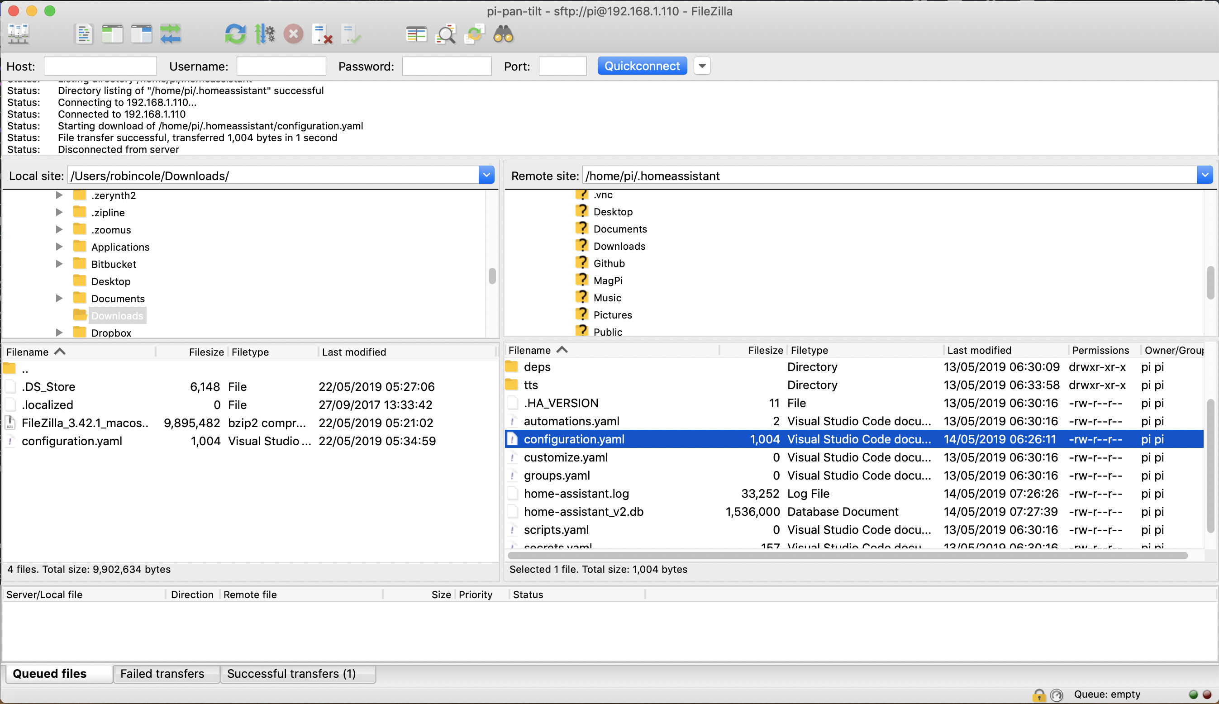Toggle expand the Desktop folder tree item
The width and height of the screenshot is (1219, 704).
click(x=59, y=281)
